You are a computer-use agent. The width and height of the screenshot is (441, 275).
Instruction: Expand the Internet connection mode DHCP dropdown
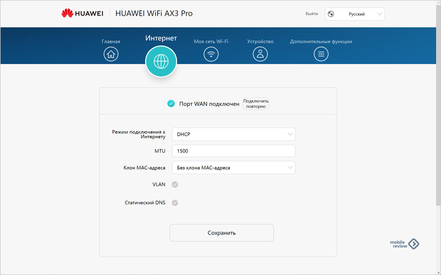[x=234, y=134]
